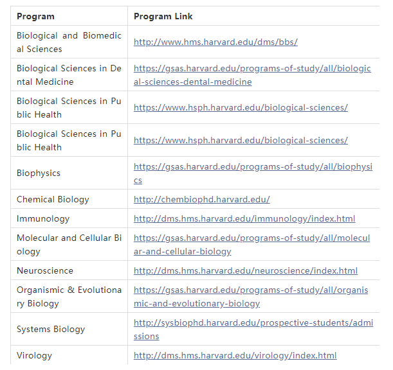Open the first Biological Sciences in Public Health link
This screenshot has height=370, width=393.
click(x=241, y=108)
